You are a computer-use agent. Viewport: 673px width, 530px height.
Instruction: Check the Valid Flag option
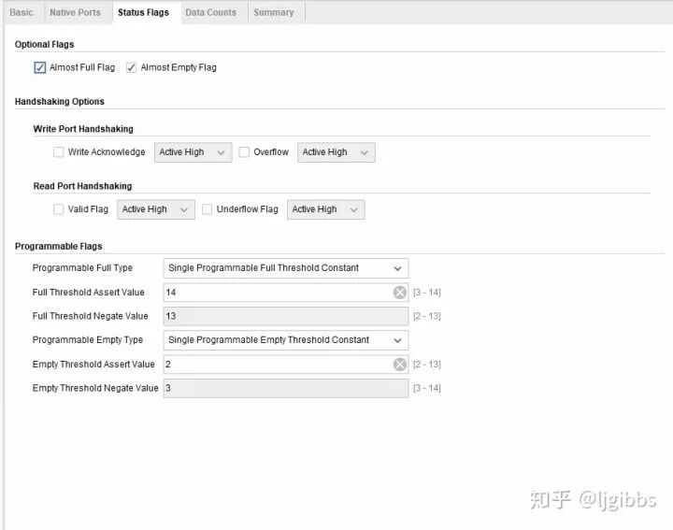[x=59, y=209]
